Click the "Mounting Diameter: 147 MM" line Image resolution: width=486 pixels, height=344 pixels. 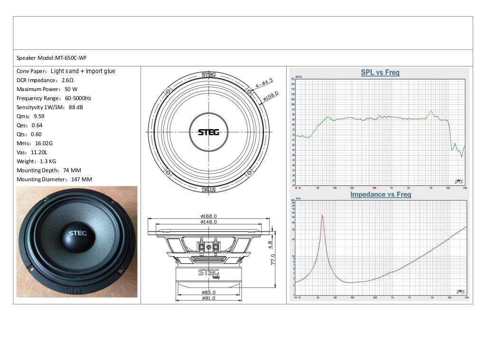(x=54, y=179)
